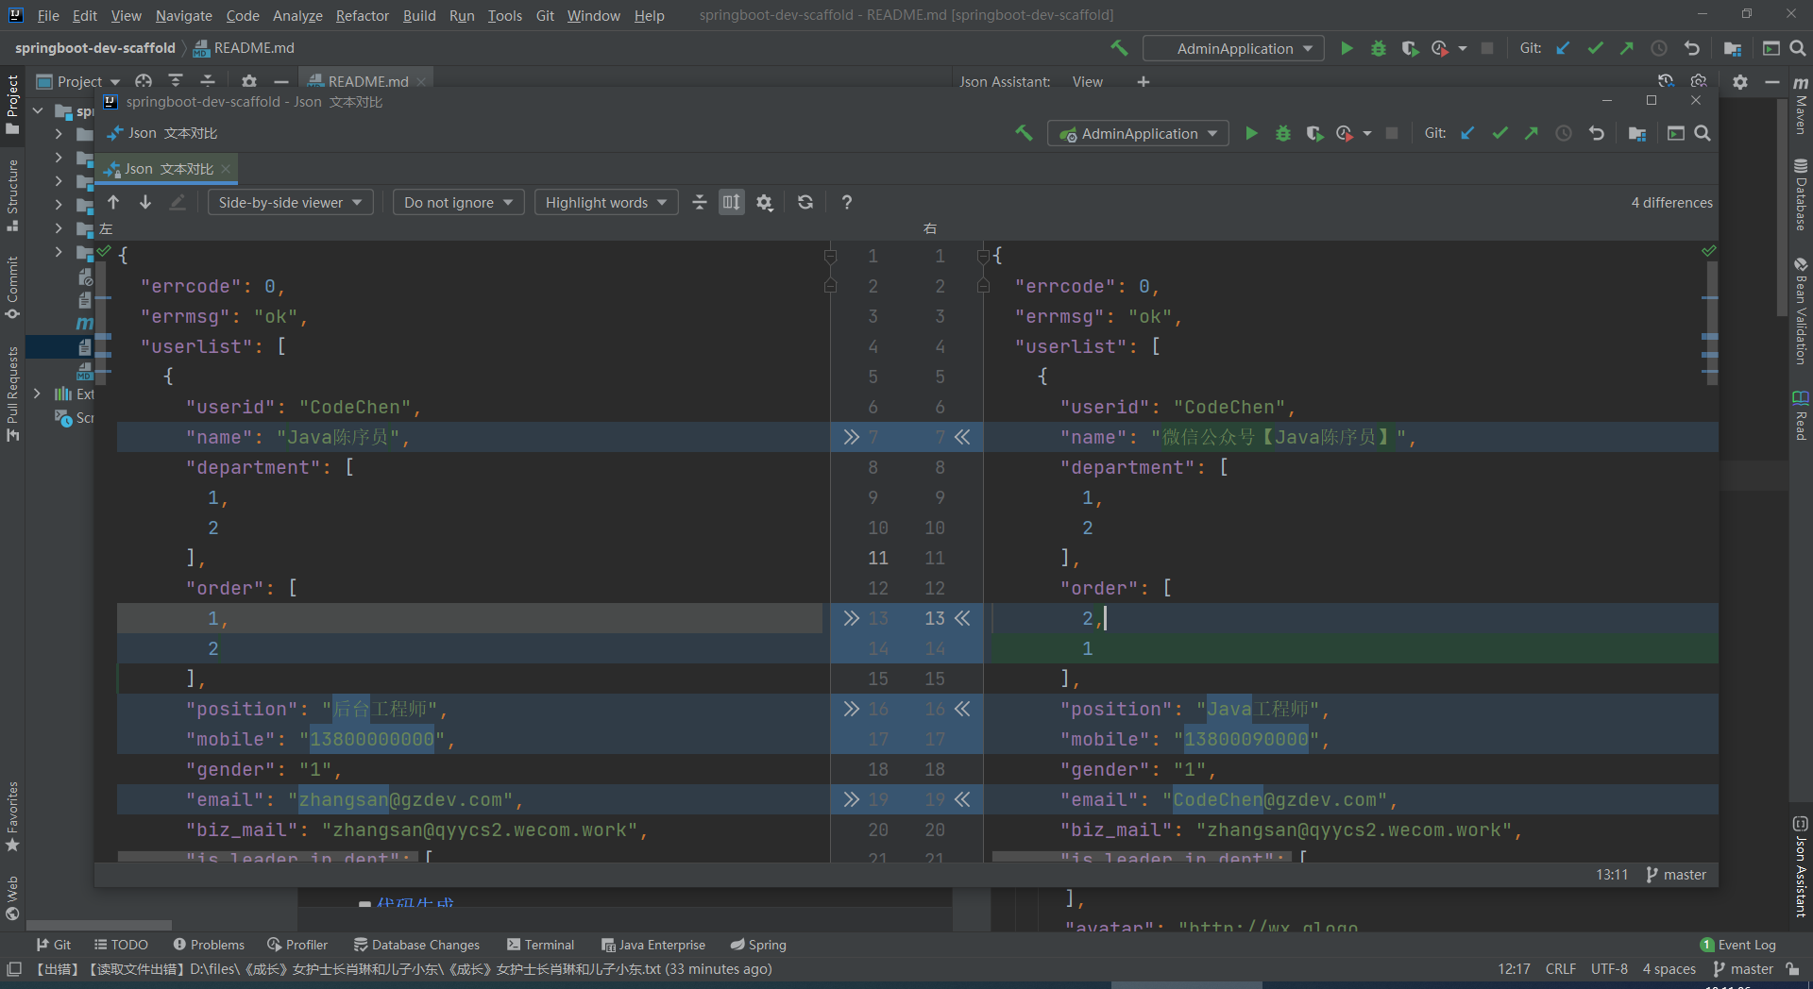This screenshot has width=1813, height=989.
Task: Switch to the Terminal tool window tab
Action: [x=540, y=945]
